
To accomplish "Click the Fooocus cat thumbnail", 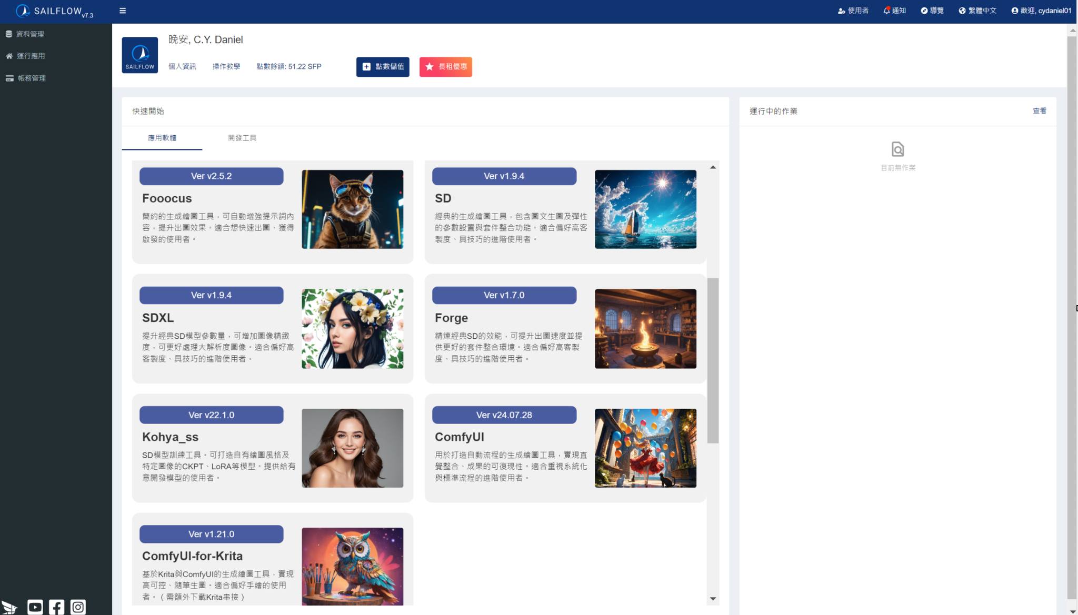I will pos(353,209).
